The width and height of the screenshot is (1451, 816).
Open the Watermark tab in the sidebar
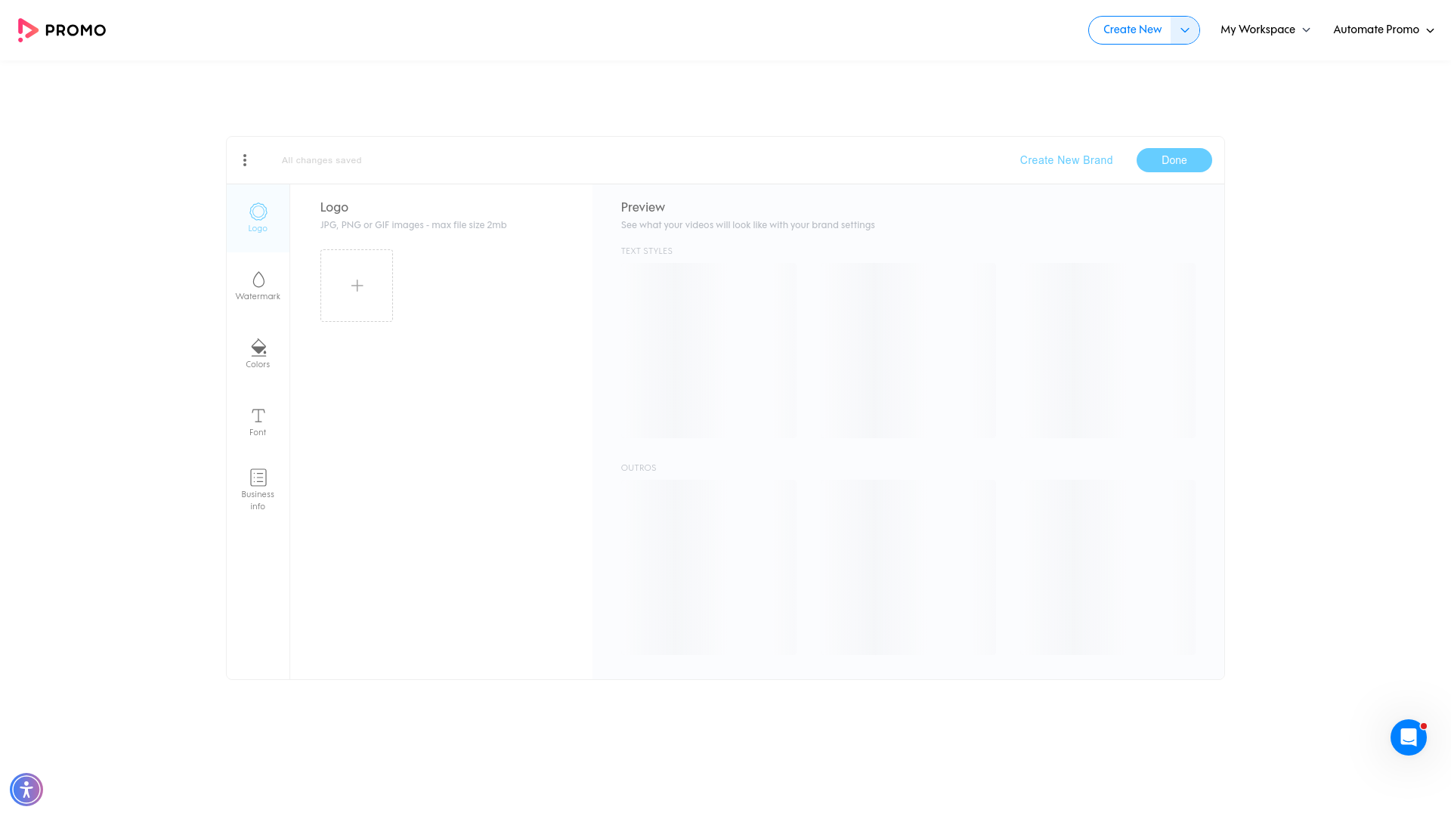[258, 286]
